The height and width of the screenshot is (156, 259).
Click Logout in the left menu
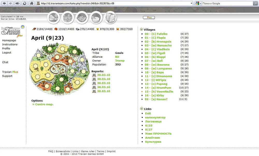(7, 53)
